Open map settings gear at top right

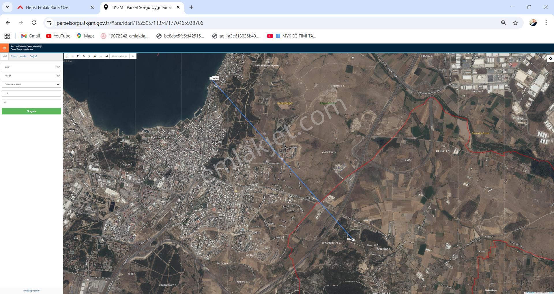(x=550, y=59)
